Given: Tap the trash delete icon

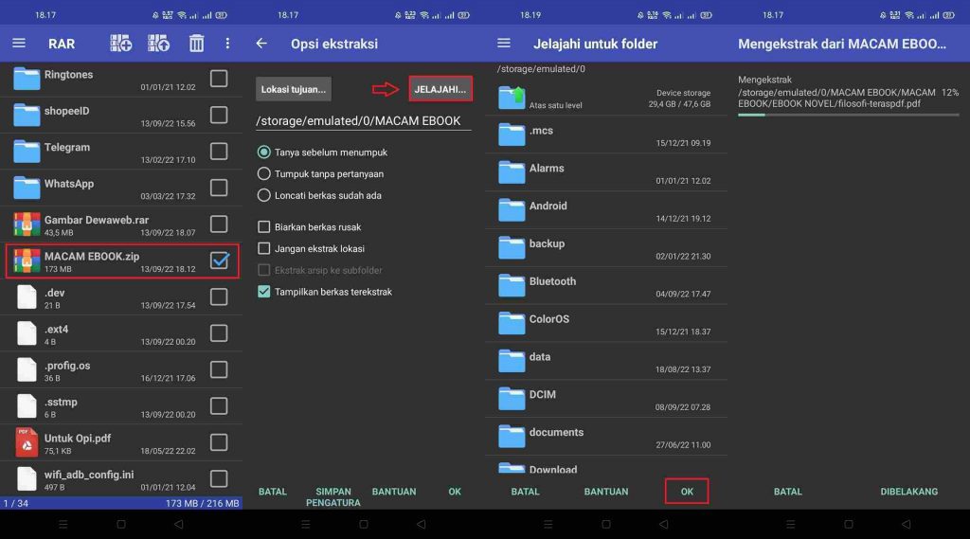Looking at the screenshot, I should (x=196, y=44).
